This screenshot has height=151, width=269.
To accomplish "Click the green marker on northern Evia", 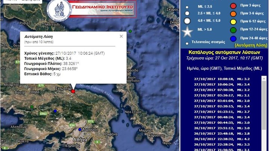I will pyautogui.click(x=130, y=31).
